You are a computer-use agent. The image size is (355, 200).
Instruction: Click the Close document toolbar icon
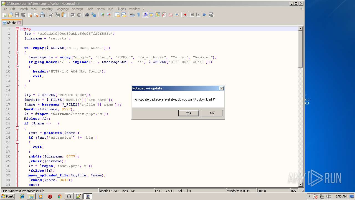(x=30, y=15)
